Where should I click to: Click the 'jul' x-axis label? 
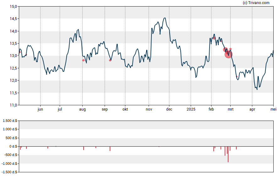click(60, 109)
